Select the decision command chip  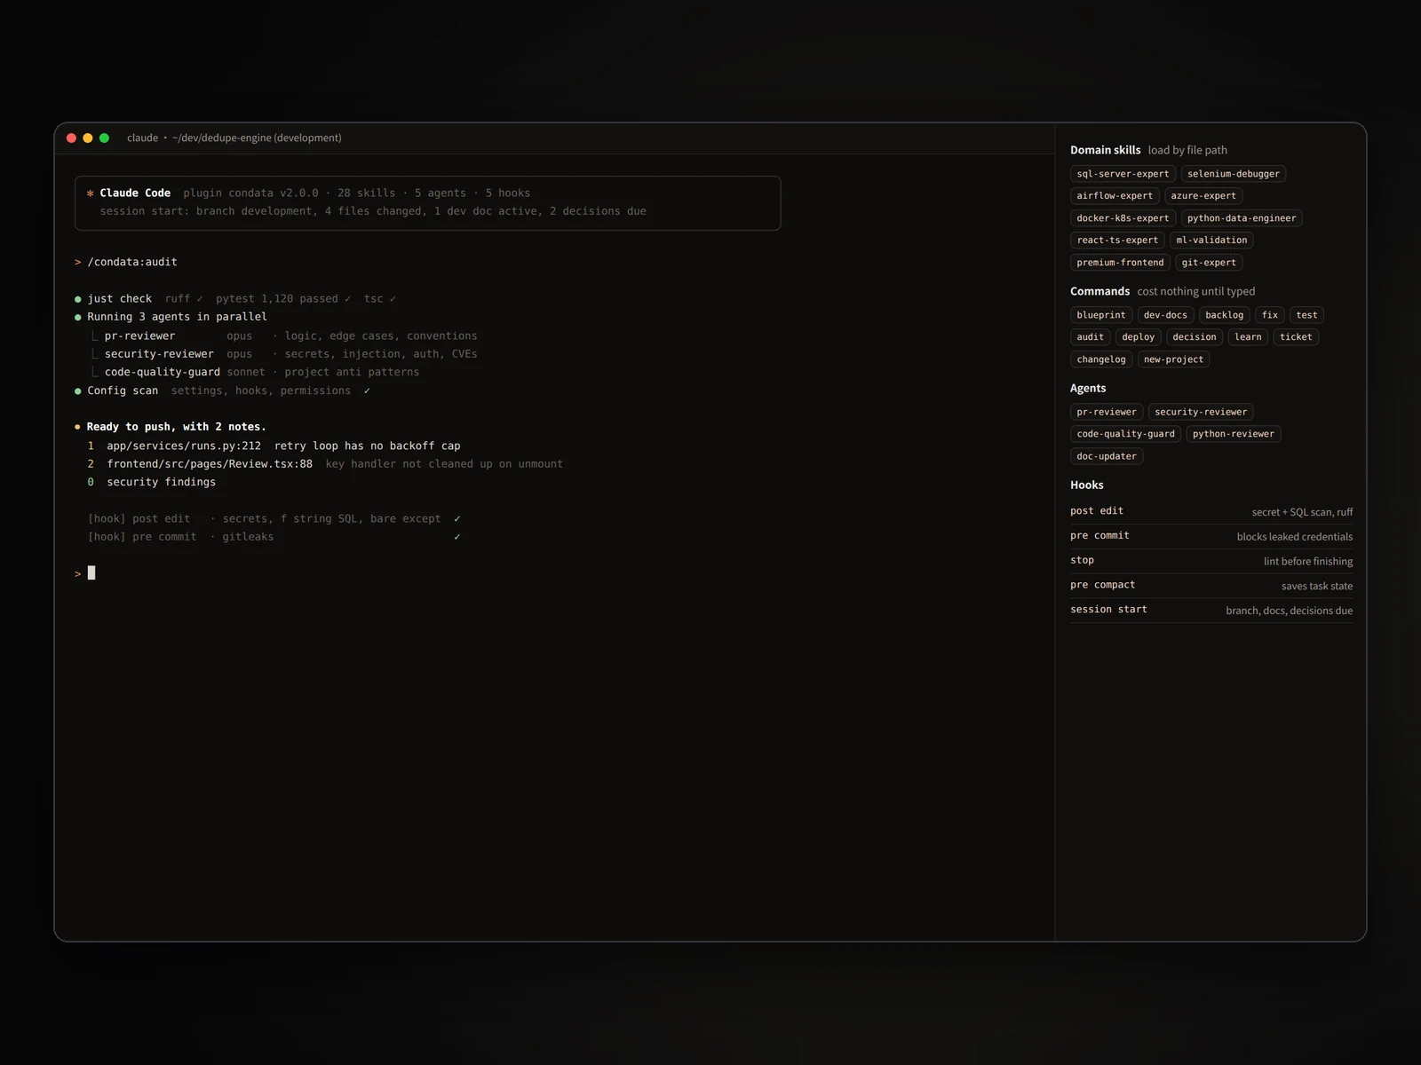1194,337
